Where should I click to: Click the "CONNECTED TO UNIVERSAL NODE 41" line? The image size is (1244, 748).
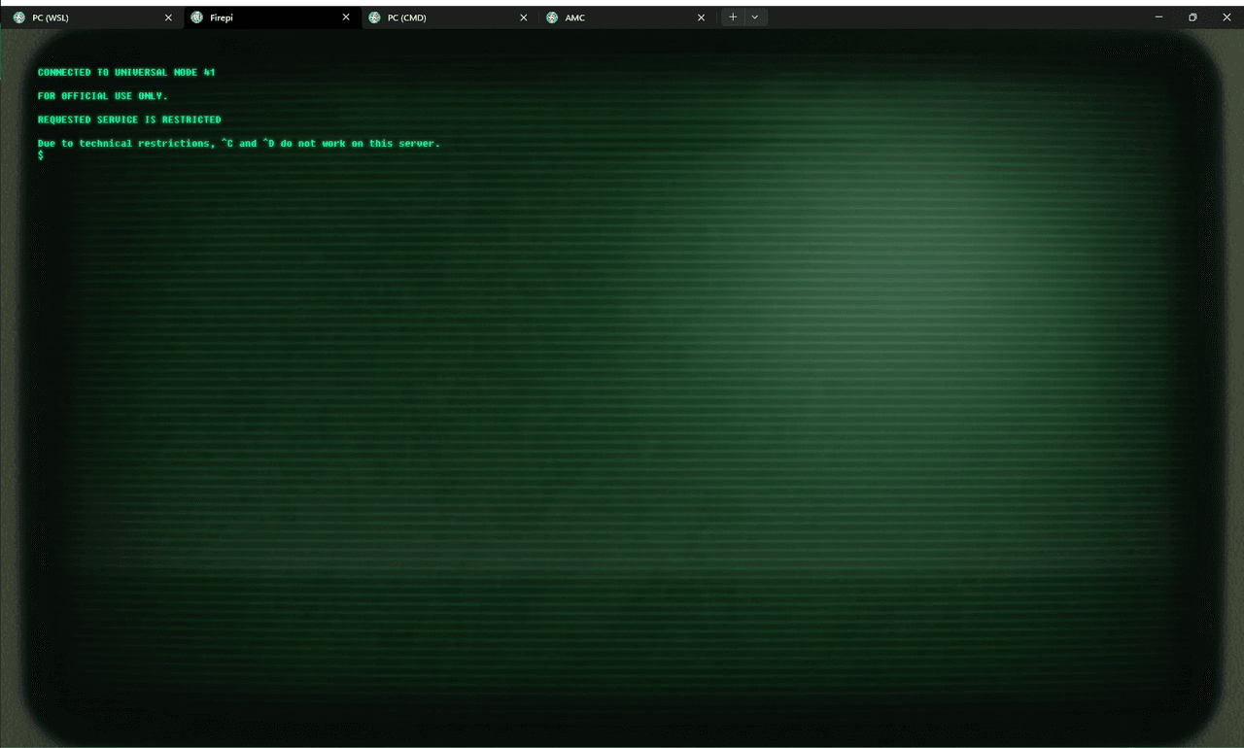click(x=126, y=73)
